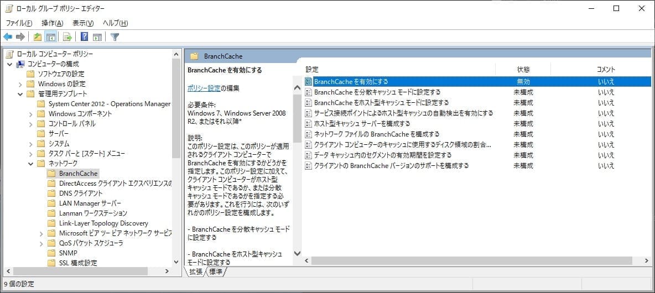Sort by the コメント column header
655x293 pixels.
tap(606, 69)
